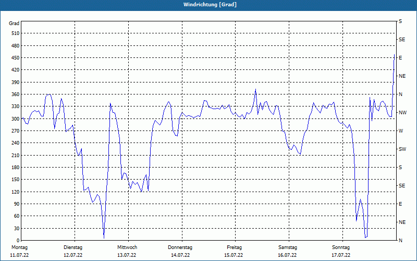Select the date 13.07.22
Viewport: 417px width, 261px height.
127,255
